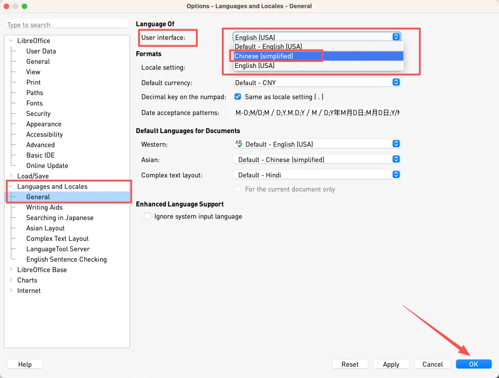Select English (USA) list entry

[318, 66]
